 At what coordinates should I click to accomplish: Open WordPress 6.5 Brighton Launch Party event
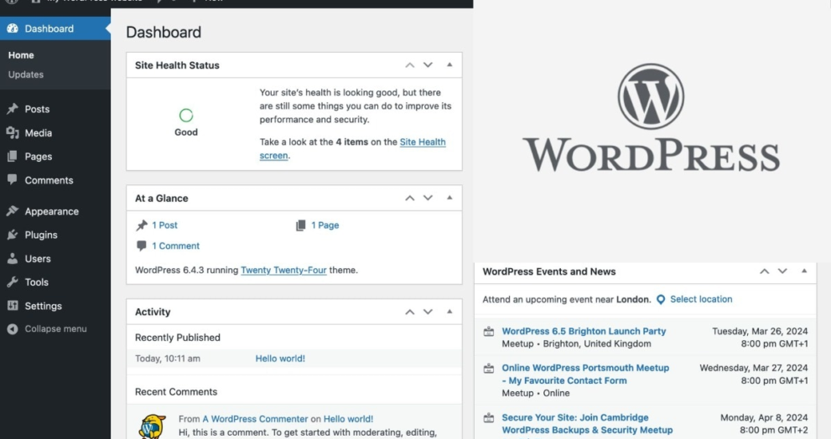pyautogui.click(x=584, y=331)
